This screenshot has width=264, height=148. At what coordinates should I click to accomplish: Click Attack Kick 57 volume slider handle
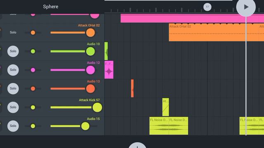tap(97, 107)
